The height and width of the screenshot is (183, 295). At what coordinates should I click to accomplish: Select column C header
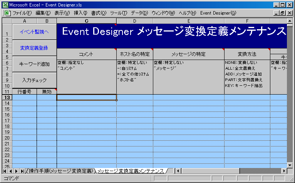point(87,21)
